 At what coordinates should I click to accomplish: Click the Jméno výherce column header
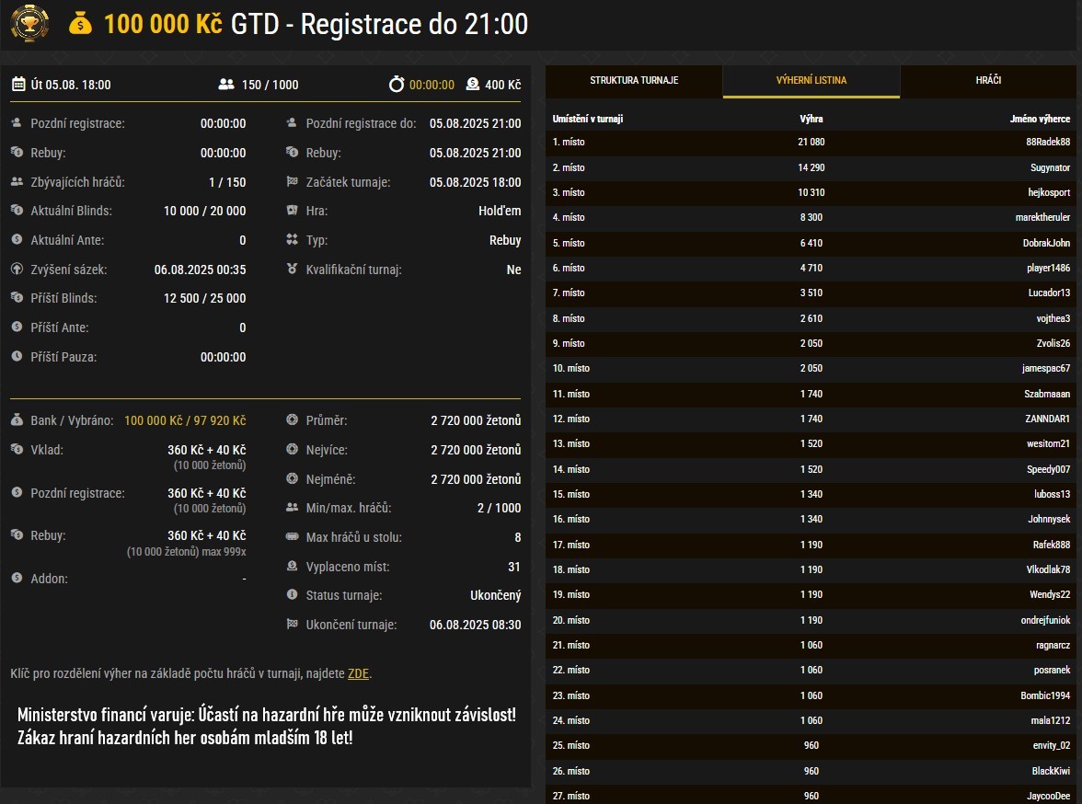tap(1040, 119)
